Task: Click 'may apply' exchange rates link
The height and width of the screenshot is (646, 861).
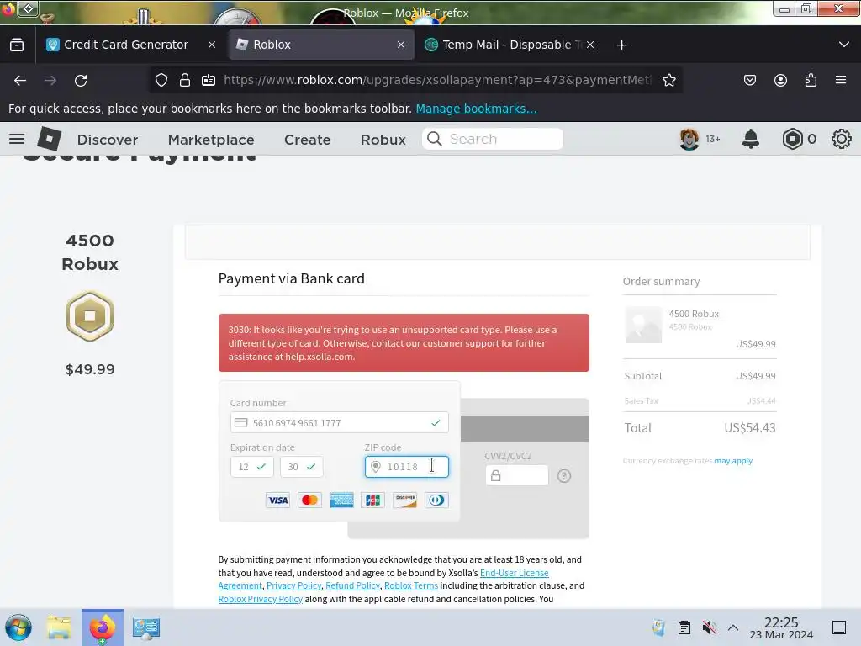Action: point(733,461)
